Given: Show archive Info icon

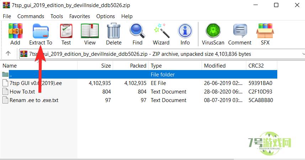Looking at the screenshot, I should coord(185,31).
